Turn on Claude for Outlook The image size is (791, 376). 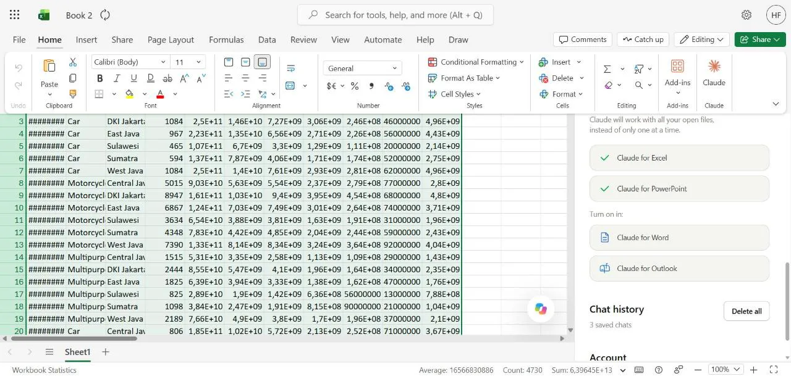679,269
